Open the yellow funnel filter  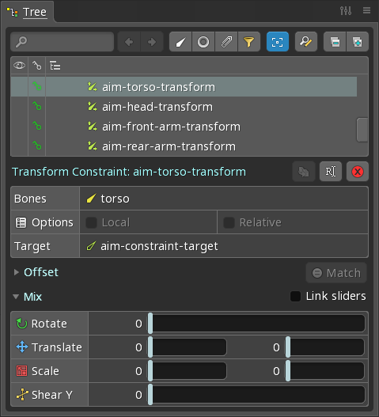coord(249,42)
